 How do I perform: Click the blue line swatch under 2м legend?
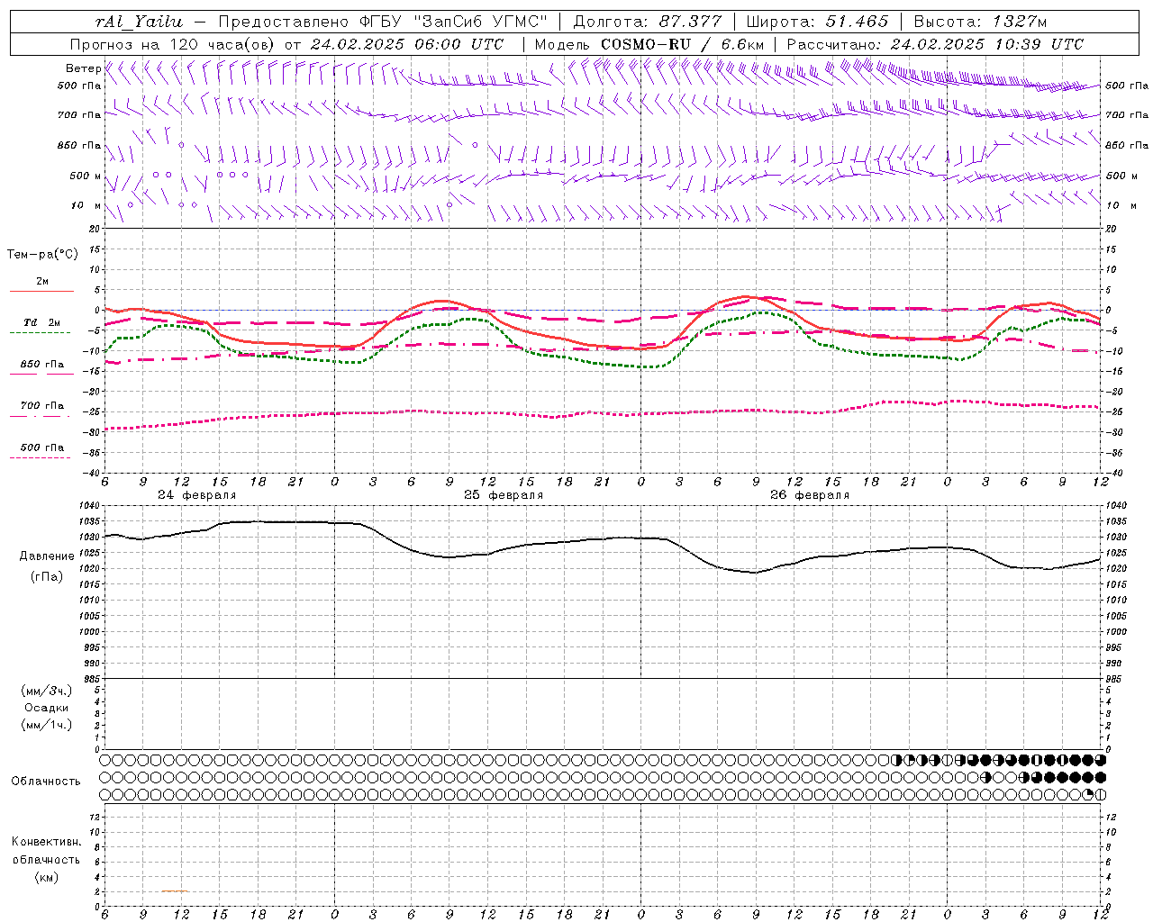[x=41, y=291]
